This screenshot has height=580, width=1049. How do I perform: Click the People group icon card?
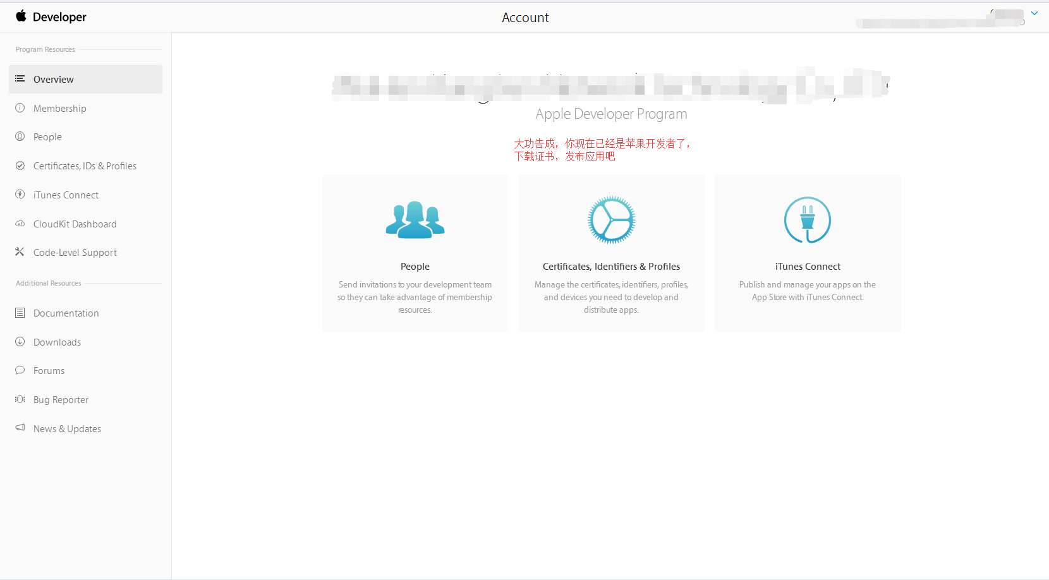415,220
